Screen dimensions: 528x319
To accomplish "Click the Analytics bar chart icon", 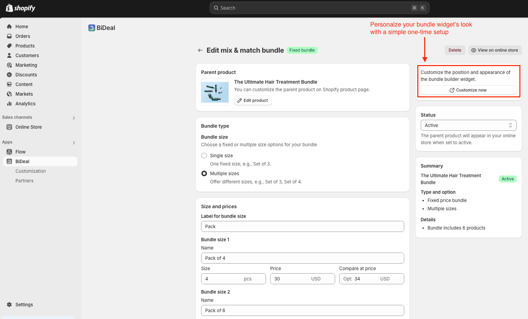I will tap(9, 104).
